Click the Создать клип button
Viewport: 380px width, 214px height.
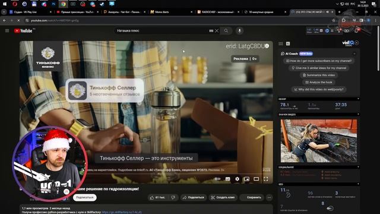223,197
